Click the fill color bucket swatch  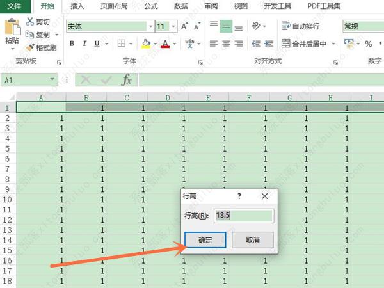(145, 44)
